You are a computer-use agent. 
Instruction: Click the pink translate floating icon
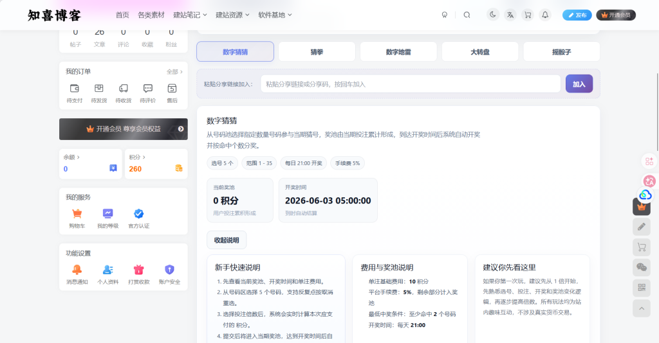coord(649,181)
